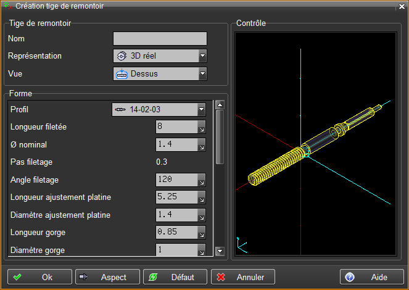This screenshot has width=409, height=290.
Task: Click the Longueur gorge value field
Action: tap(177, 232)
